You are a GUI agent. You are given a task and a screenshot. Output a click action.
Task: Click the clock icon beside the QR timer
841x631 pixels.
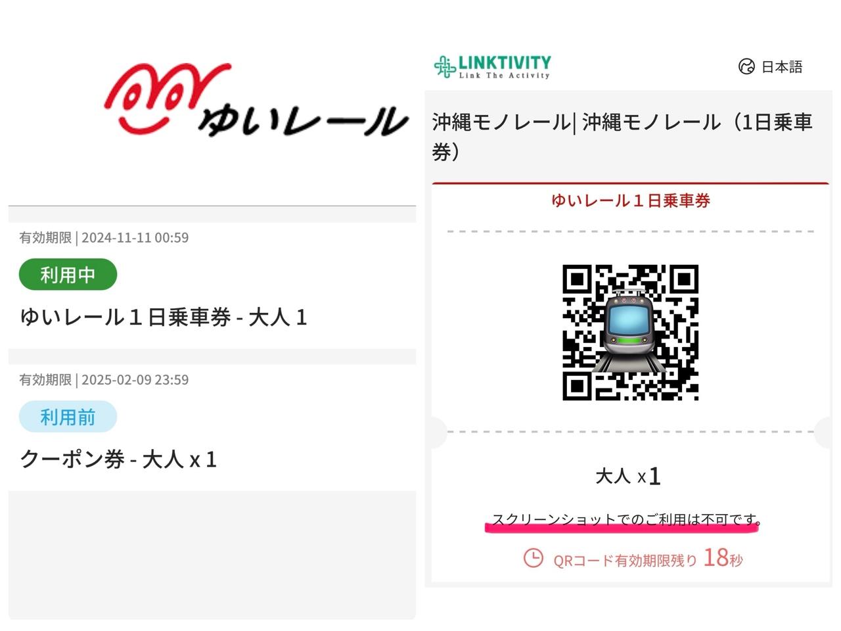[x=533, y=558]
